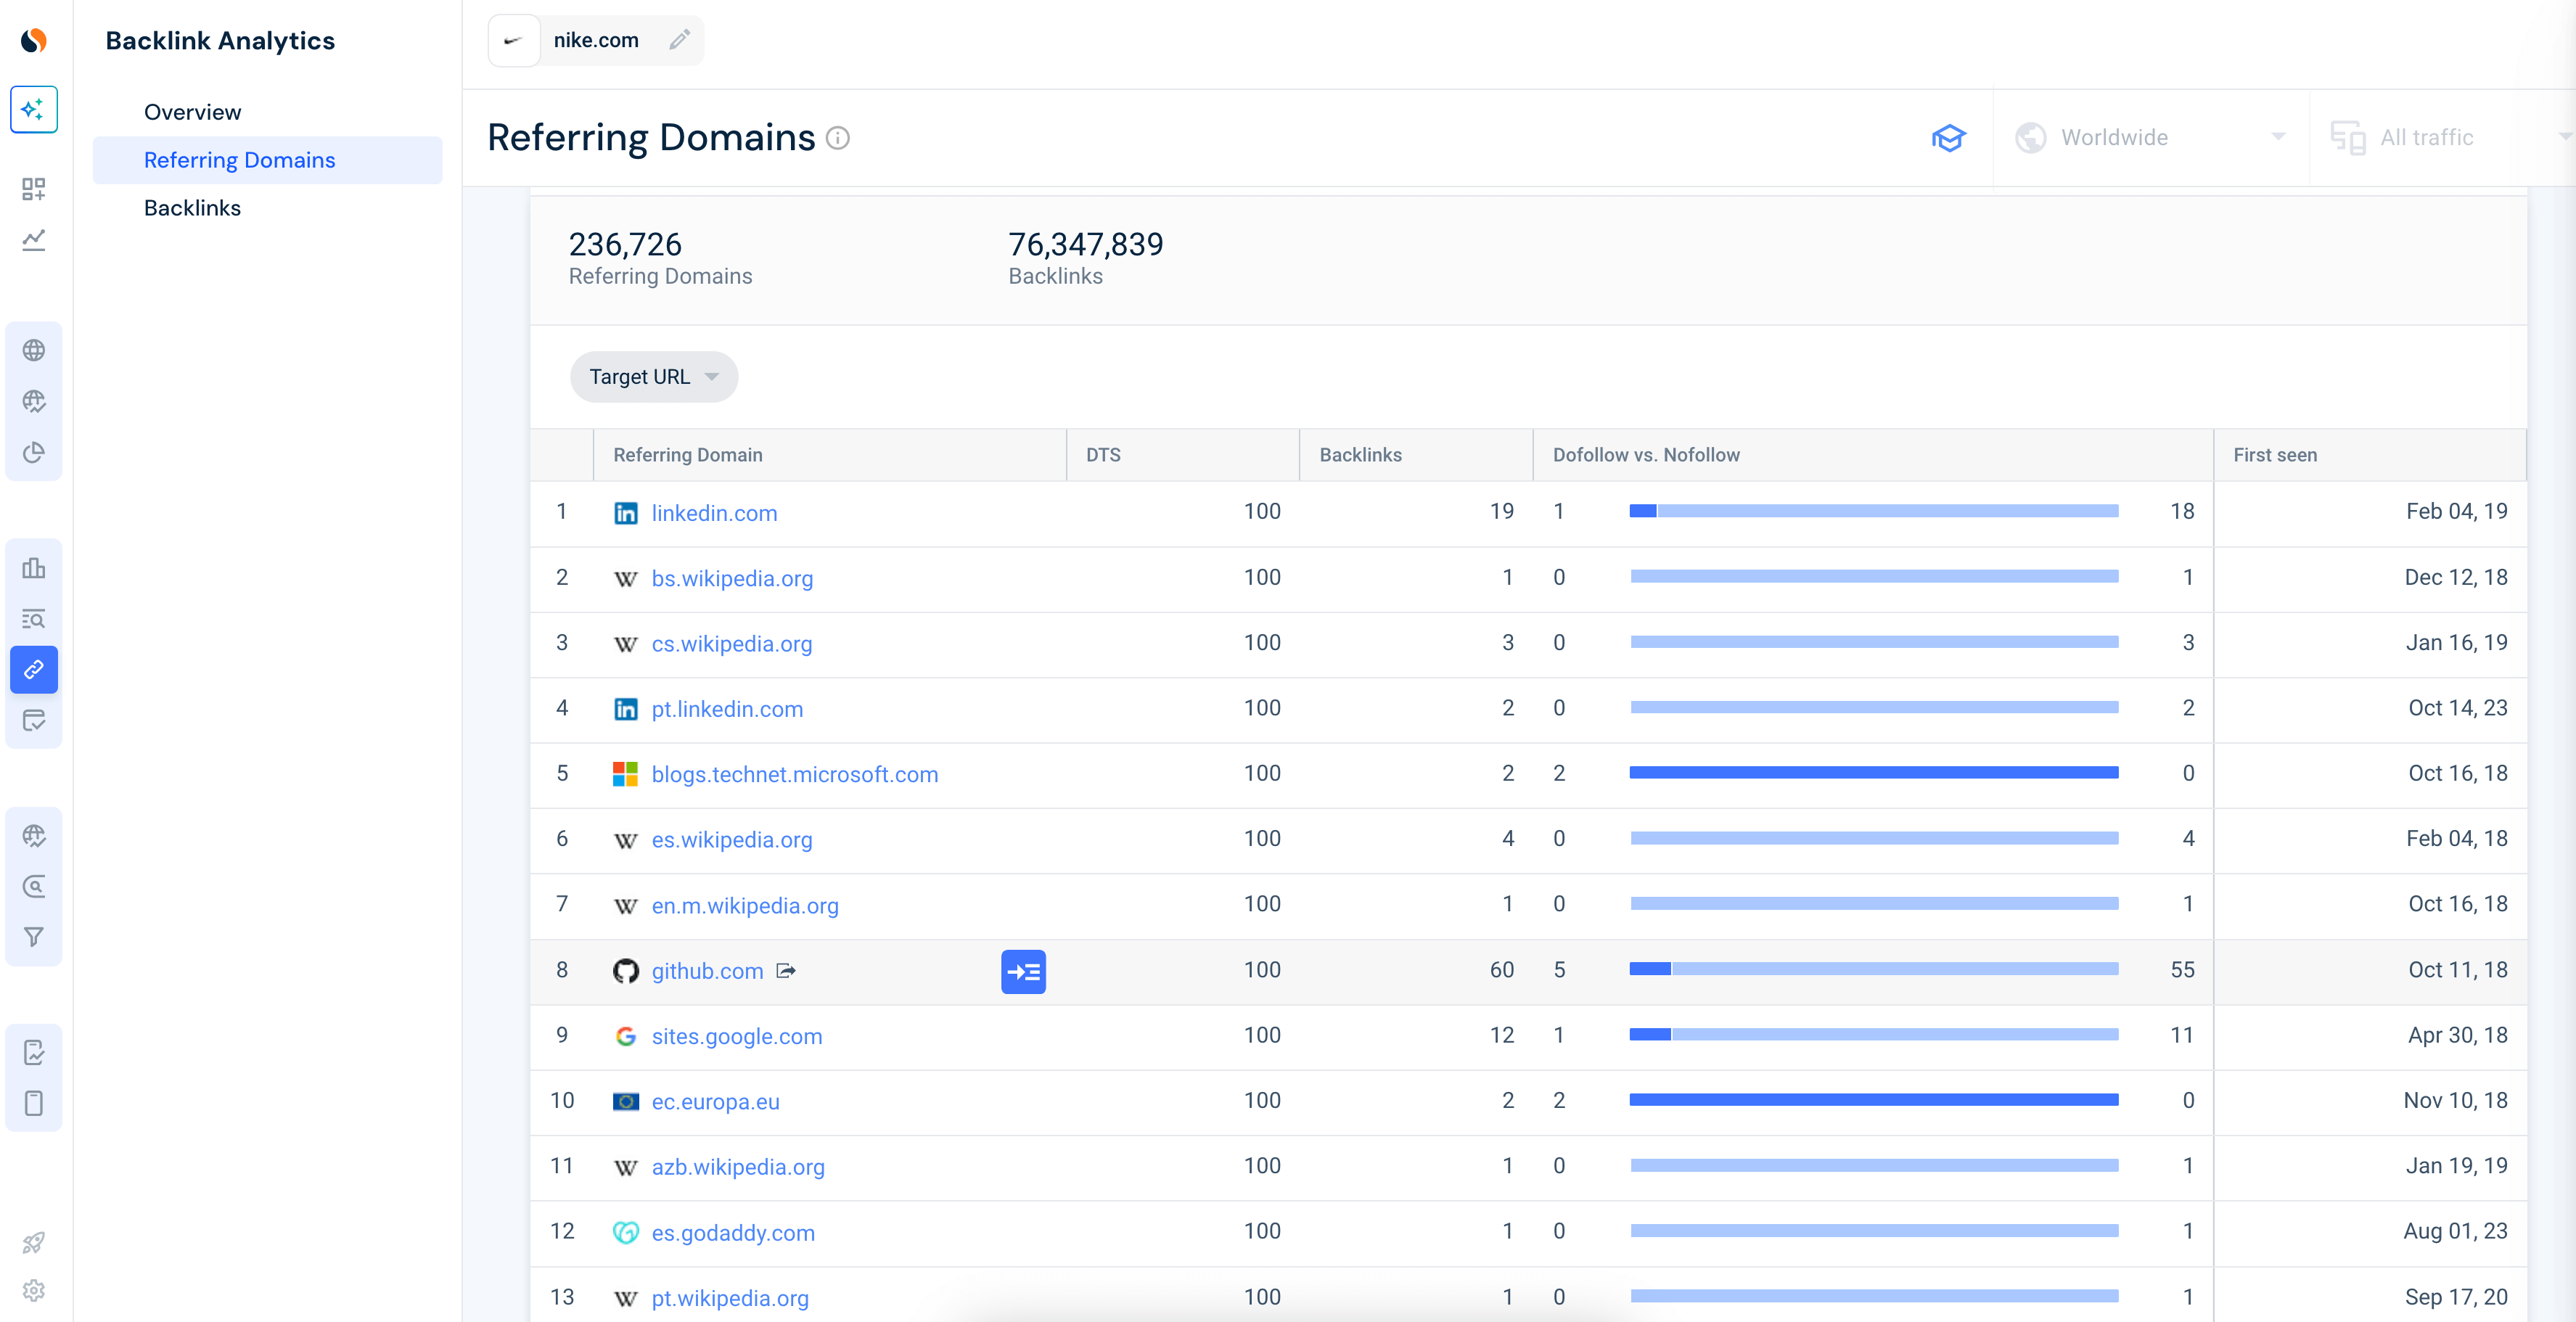
Task: Expand the Target URL dropdown filter
Action: [x=654, y=376]
